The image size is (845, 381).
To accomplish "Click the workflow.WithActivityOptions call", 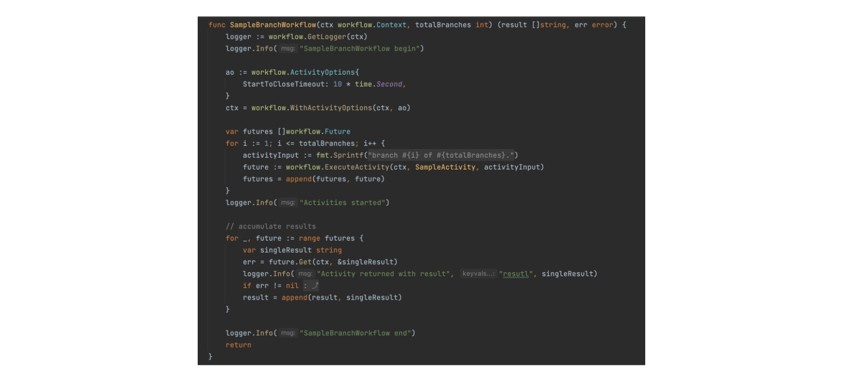I will tap(331, 108).
